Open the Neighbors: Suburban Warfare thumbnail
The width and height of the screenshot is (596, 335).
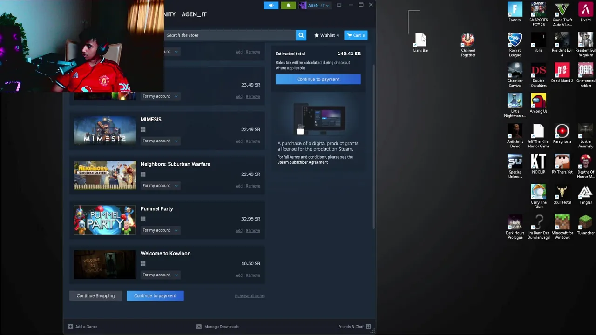(105, 175)
